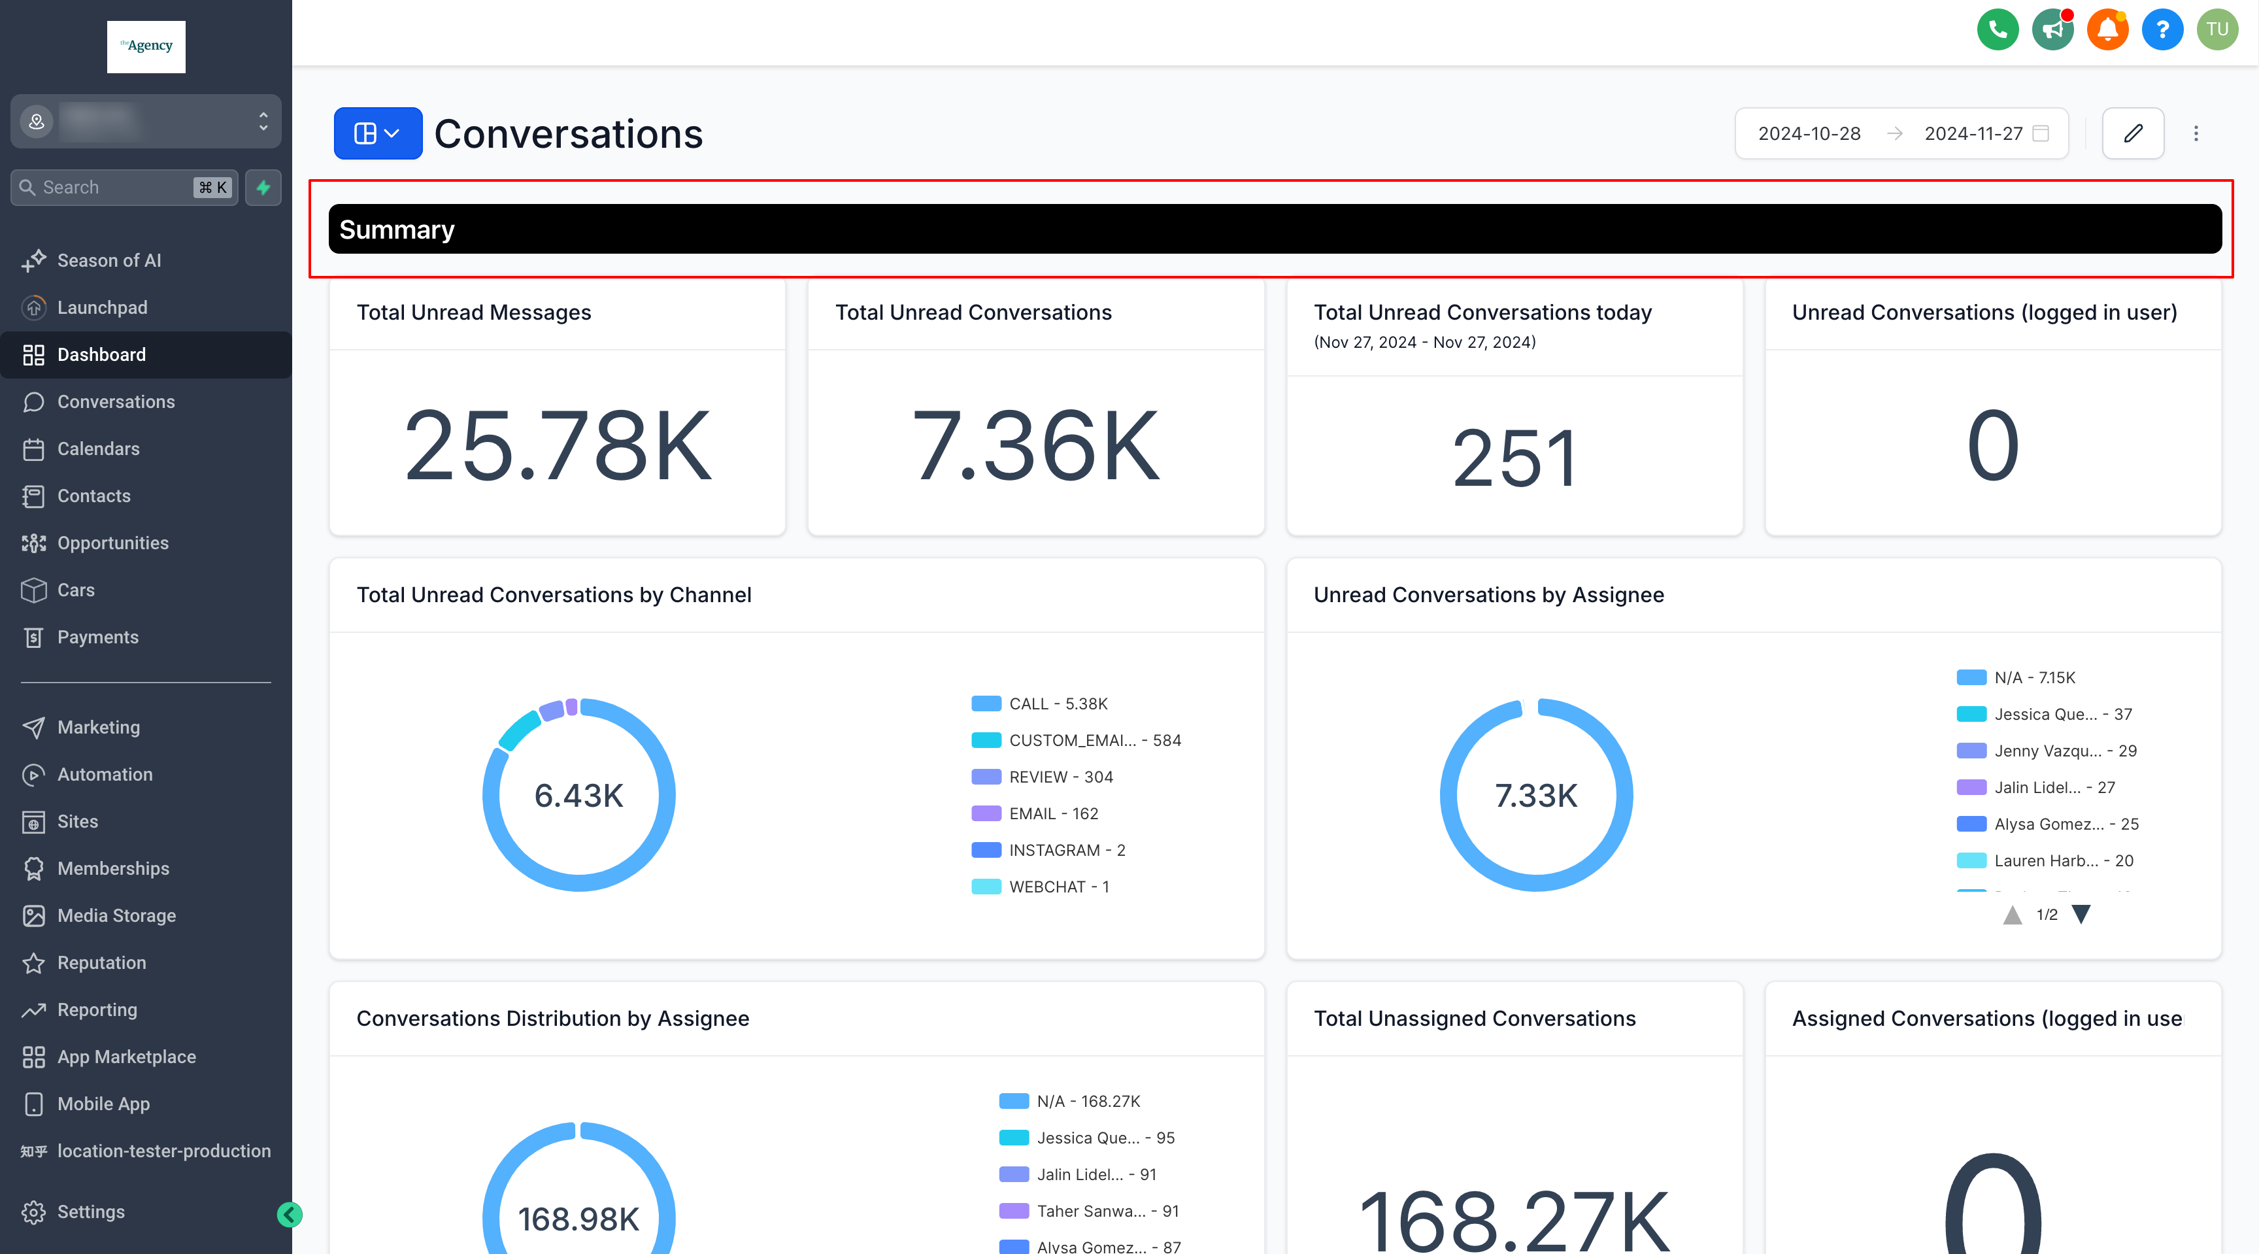This screenshot has width=2259, height=1254.
Task: Click the Opportunities icon in sidebar
Action: point(33,543)
